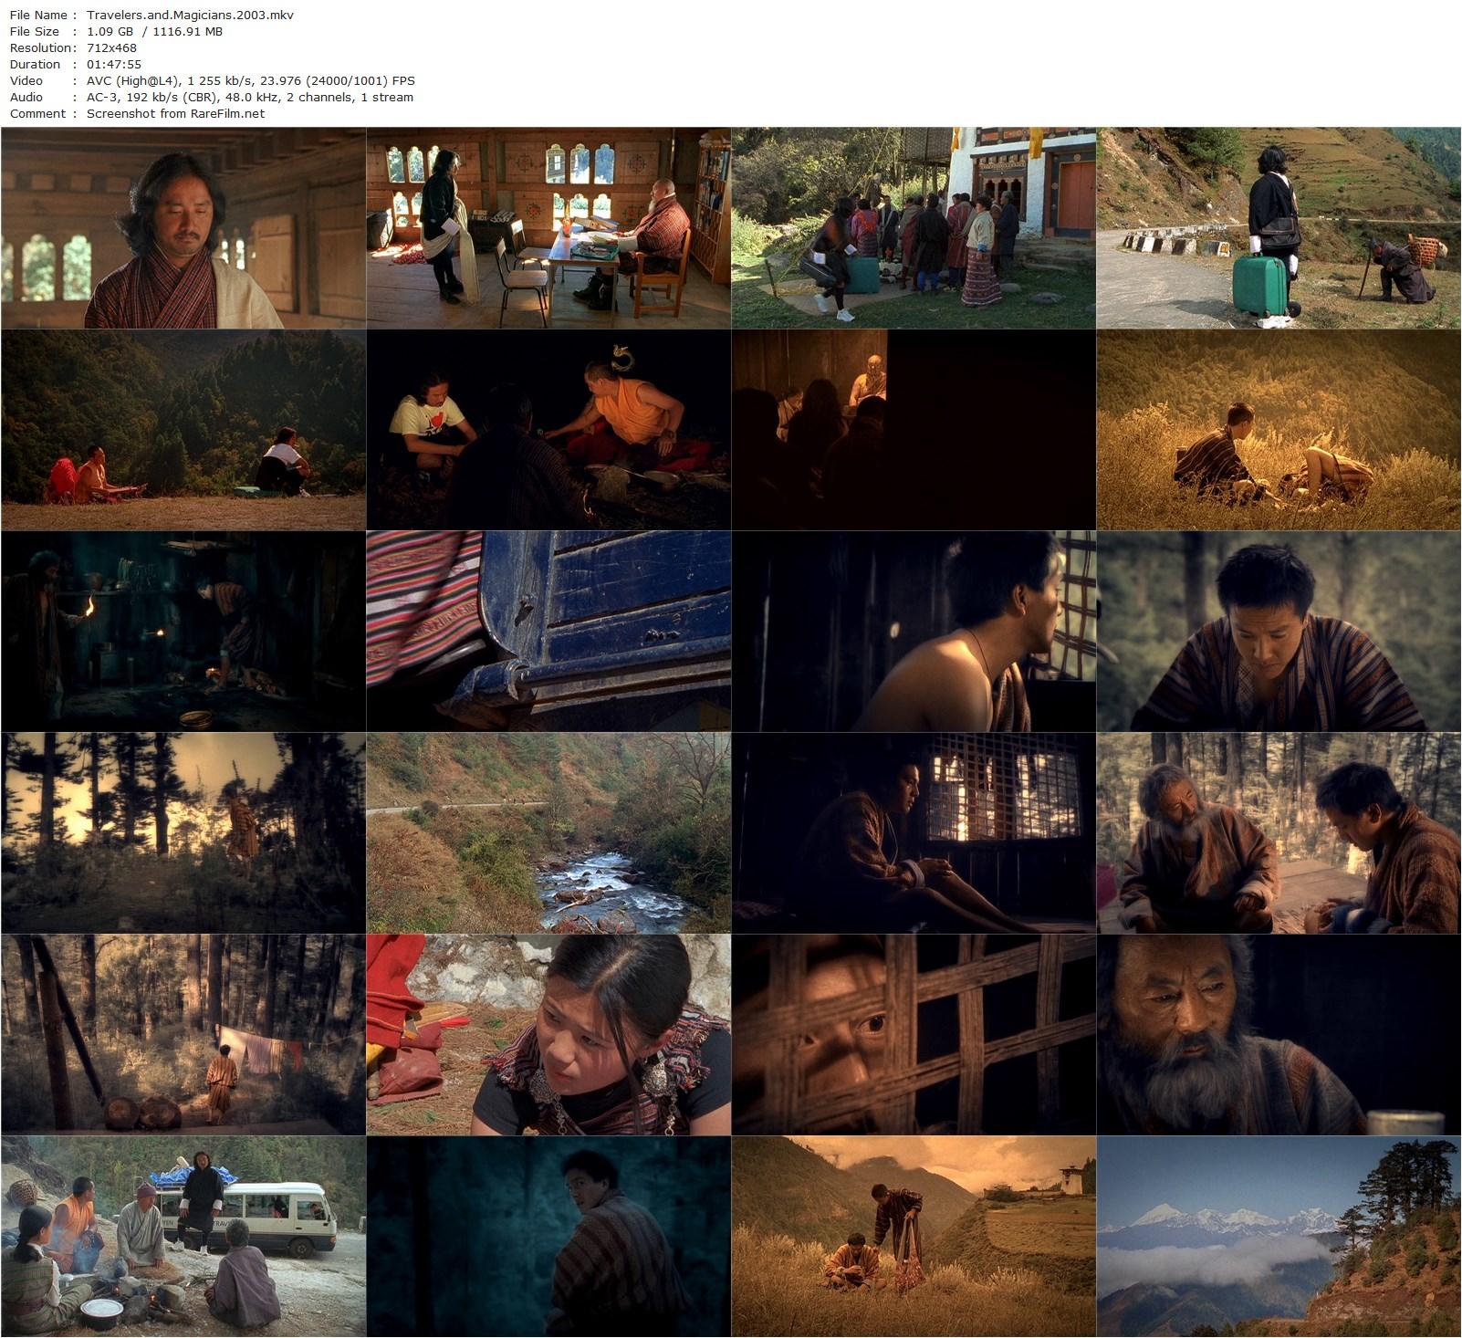The width and height of the screenshot is (1462, 1338).
Task: Open the close-up thumbnail of long-haired man
Action: click(183, 228)
